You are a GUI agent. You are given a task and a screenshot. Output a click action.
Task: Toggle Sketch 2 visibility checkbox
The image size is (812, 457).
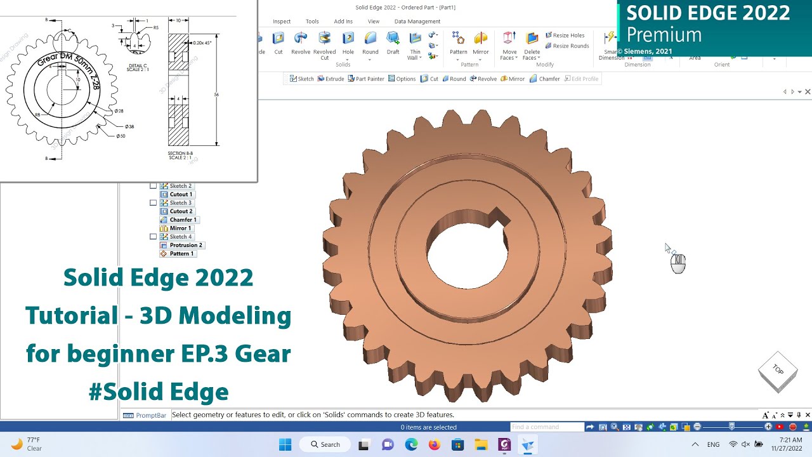pyautogui.click(x=153, y=186)
